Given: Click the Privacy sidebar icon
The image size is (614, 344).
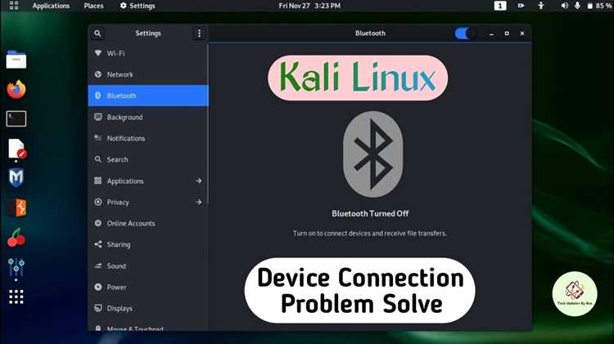Looking at the screenshot, I should (98, 202).
